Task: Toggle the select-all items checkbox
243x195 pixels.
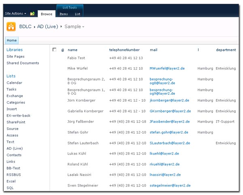Action: (x=55, y=50)
